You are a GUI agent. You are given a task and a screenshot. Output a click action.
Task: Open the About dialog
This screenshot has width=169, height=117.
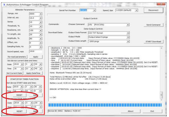point(130,111)
